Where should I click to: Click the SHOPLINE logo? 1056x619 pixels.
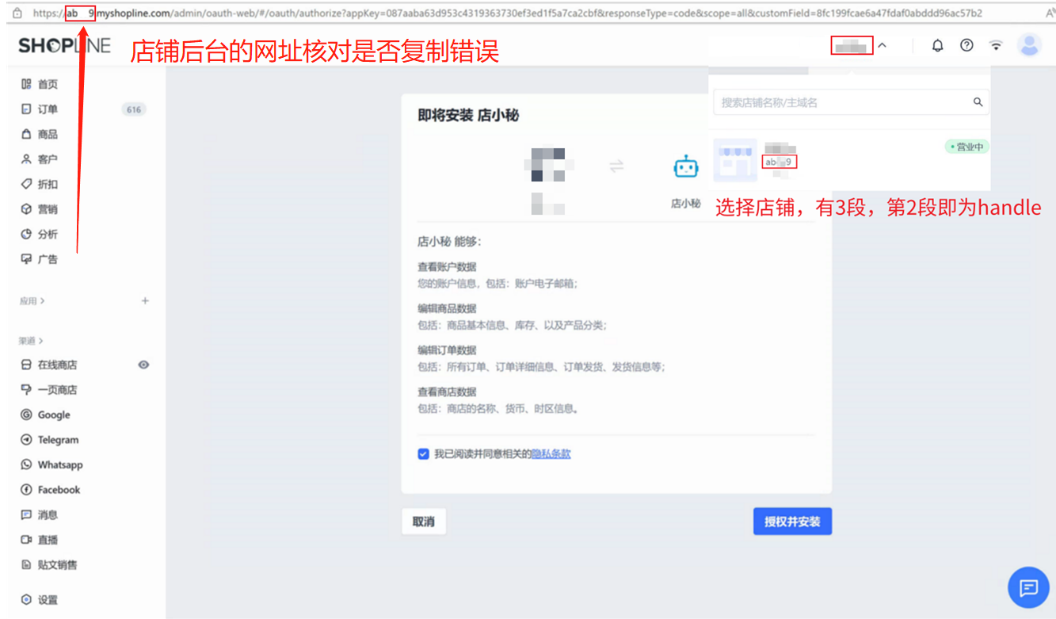click(x=65, y=46)
